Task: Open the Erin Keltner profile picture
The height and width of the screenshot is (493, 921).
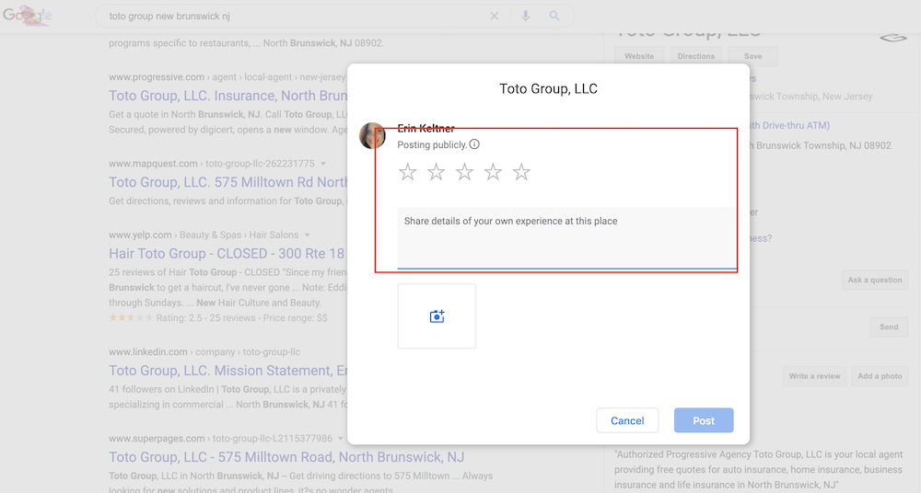Action: (372, 135)
